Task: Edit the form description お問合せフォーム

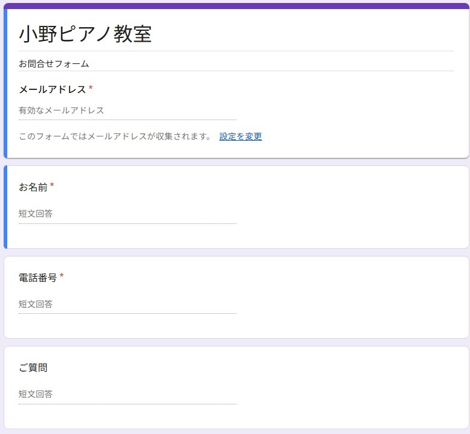Action: (x=54, y=63)
